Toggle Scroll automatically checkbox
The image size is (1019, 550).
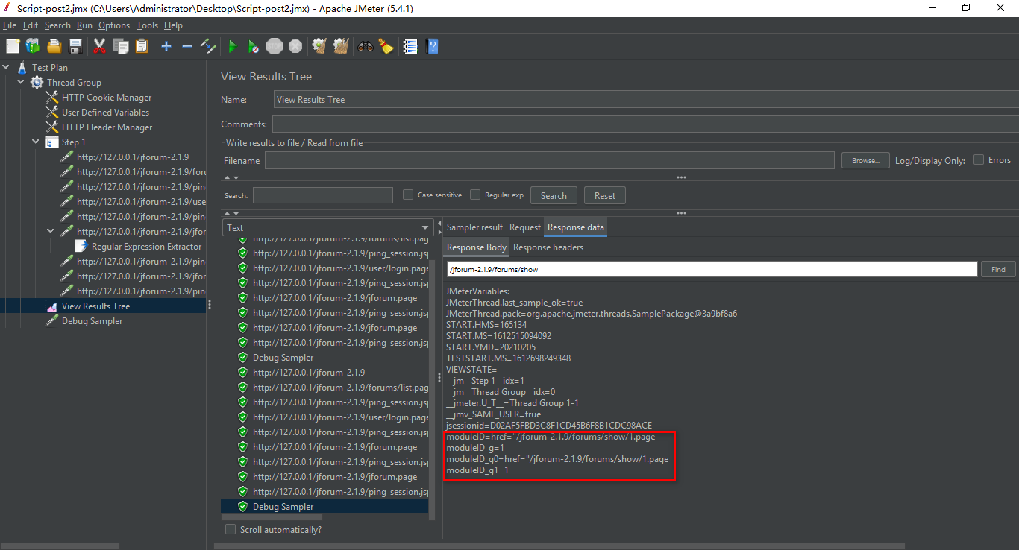click(231, 529)
